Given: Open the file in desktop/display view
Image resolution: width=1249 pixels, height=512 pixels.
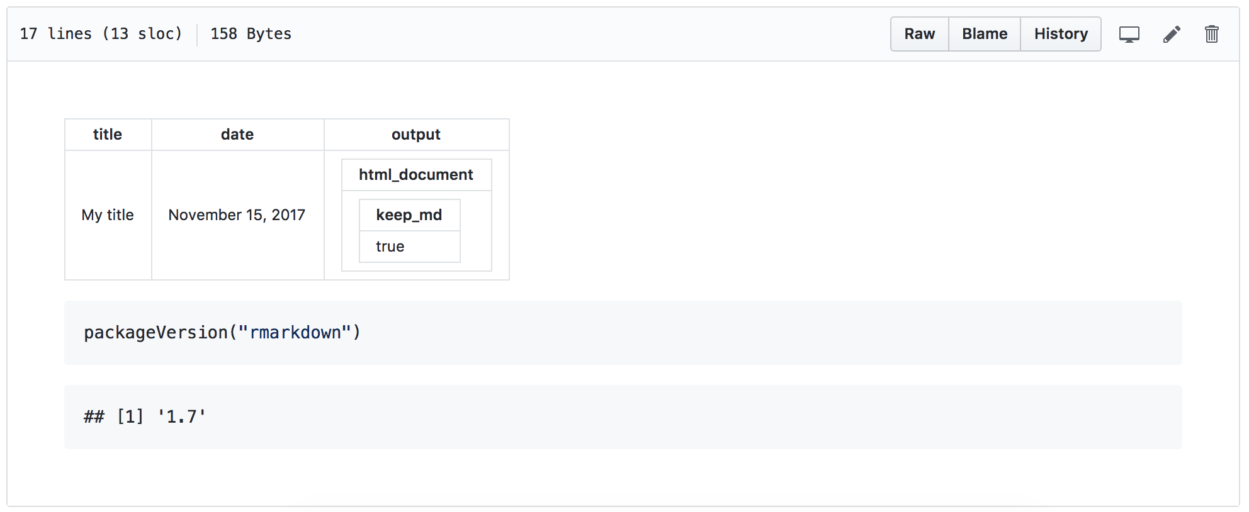Looking at the screenshot, I should click(1129, 34).
